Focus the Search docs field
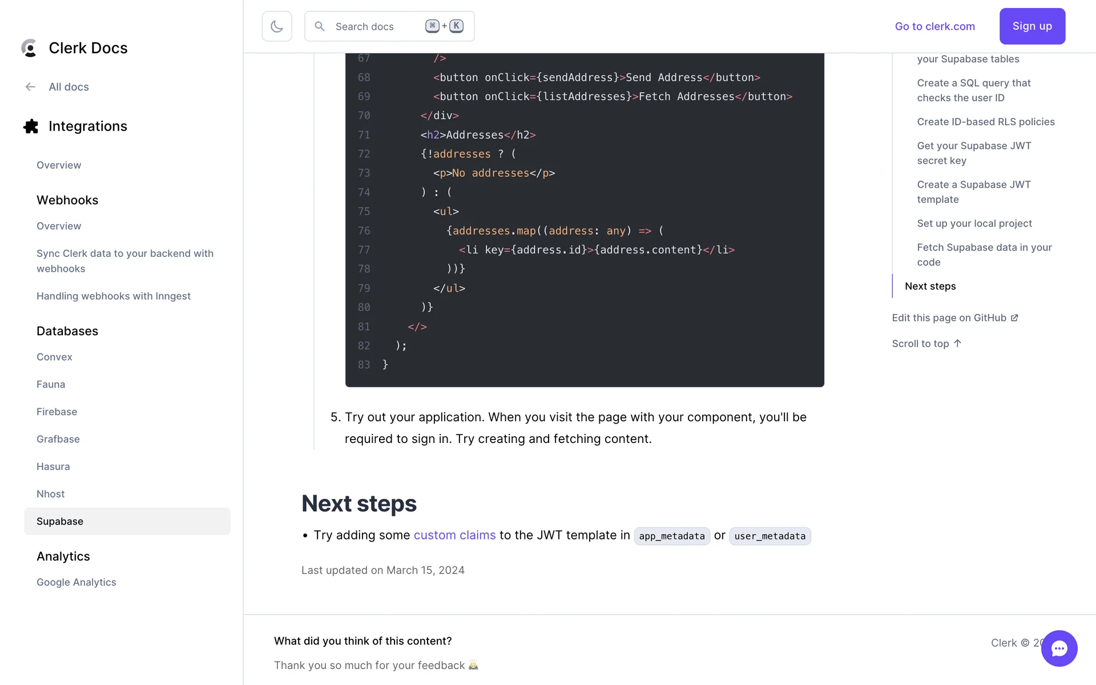The height and width of the screenshot is (685, 1096). 377,26
